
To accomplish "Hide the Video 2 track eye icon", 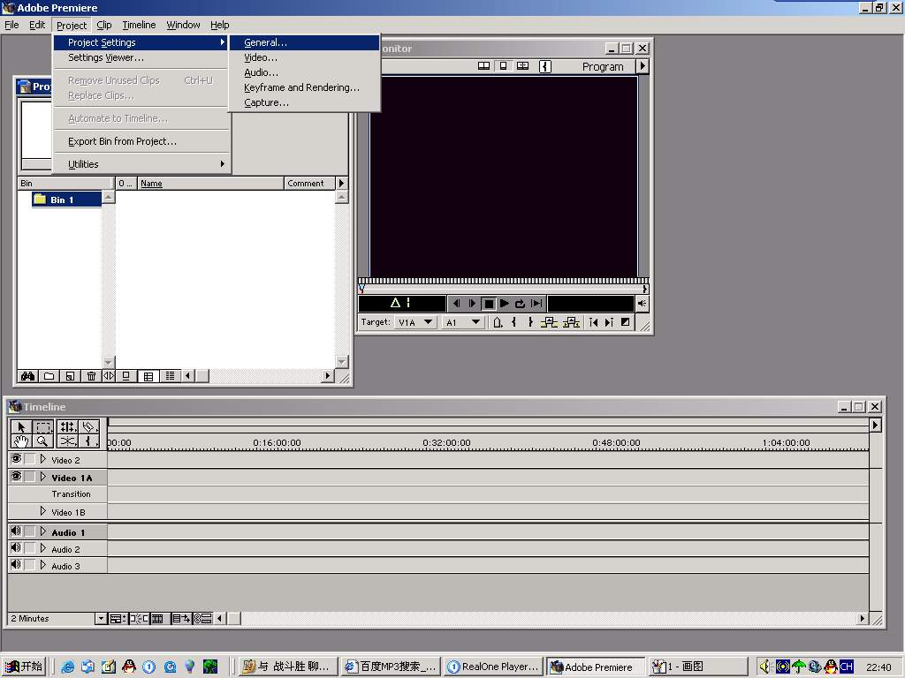I will (x=16, y=459).
